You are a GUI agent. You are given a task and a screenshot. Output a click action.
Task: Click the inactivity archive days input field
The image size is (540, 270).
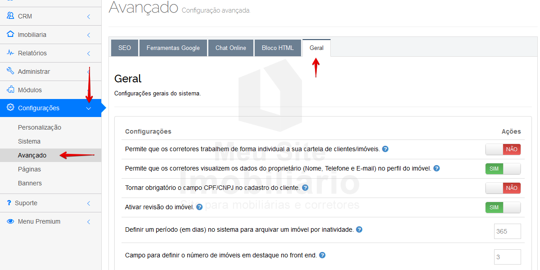click(507, 231)
